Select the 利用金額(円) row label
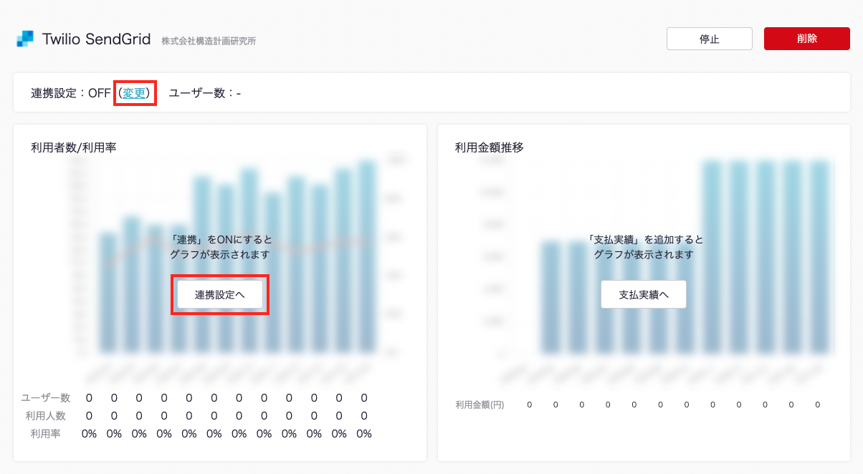Screen dimensions: 863x474 (480, 405)
